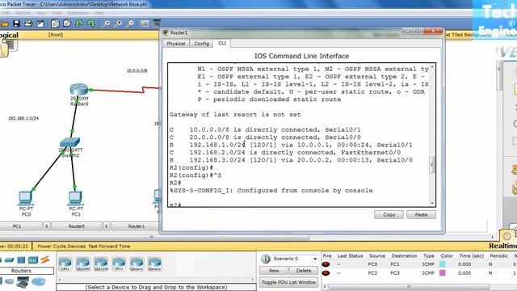The width and height of the screenshot is (517, 291).
Task: Click the Paste toolbar icon
Action: [x=67, y=23]
